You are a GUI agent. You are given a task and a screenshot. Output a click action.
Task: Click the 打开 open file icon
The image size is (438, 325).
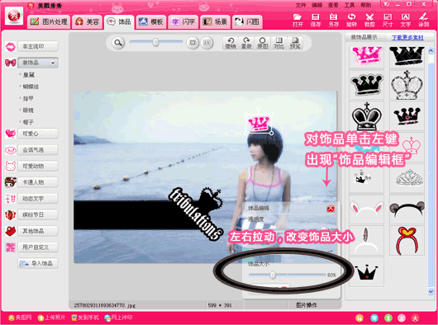[x=298, y=20]
